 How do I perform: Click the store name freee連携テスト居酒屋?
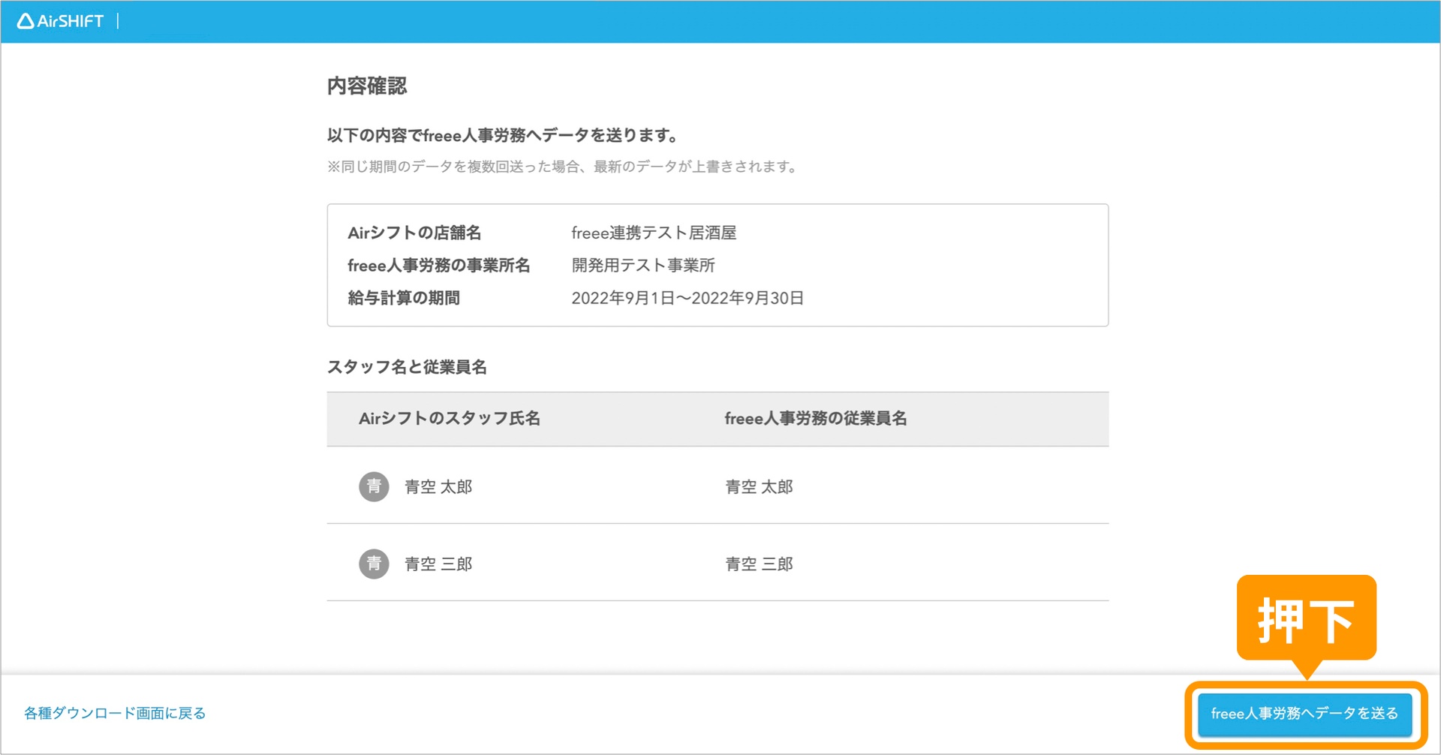click(x=654, y=233)
